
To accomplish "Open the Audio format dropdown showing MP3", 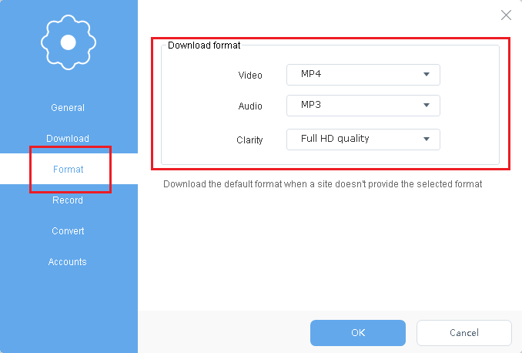I will tap(363, 106).
